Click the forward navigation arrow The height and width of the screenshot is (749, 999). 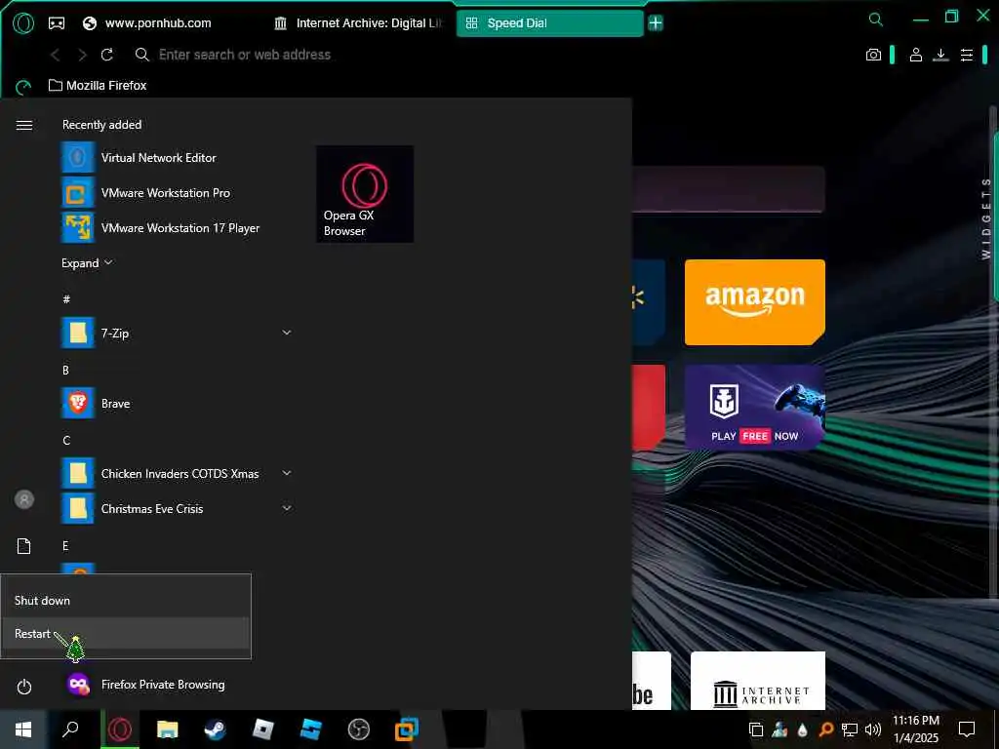(x=82, y=56)
